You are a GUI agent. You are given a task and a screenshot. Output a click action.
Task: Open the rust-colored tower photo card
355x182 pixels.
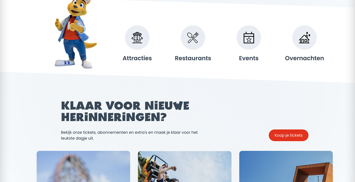286,167
